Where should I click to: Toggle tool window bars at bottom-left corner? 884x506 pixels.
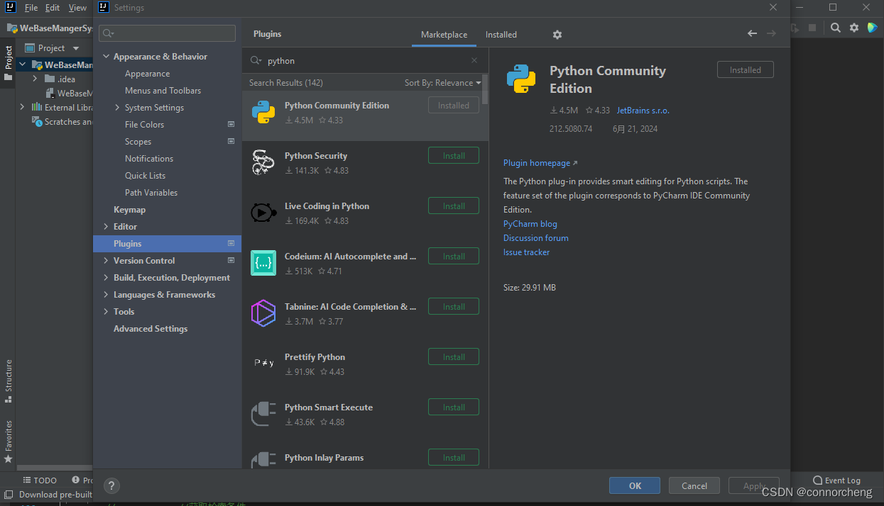(x=8, y=494)
